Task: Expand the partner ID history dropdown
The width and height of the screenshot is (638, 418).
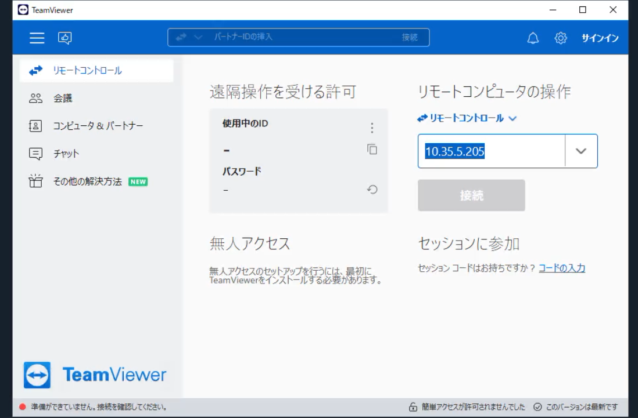Action: pos(580,151)
